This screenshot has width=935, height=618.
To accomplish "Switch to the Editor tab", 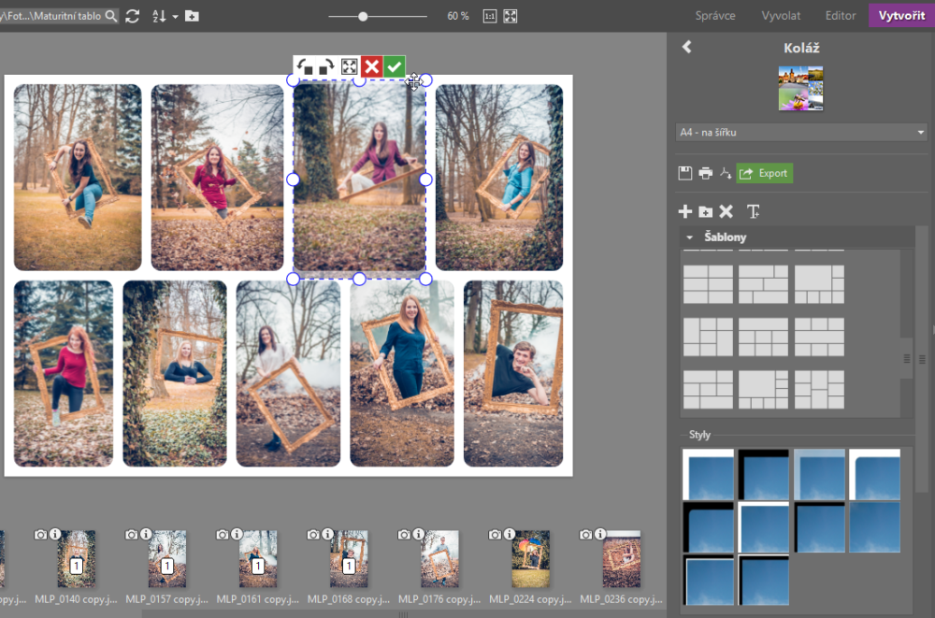I will click(x=840, y=16).
